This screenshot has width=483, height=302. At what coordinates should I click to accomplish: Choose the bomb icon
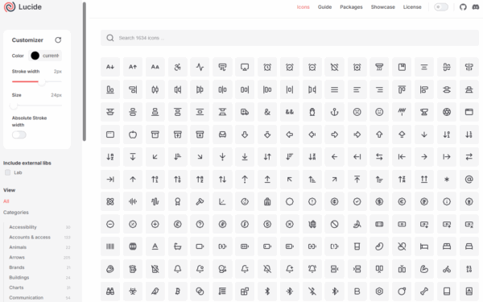pyautogui.click(x=402, y=292)
